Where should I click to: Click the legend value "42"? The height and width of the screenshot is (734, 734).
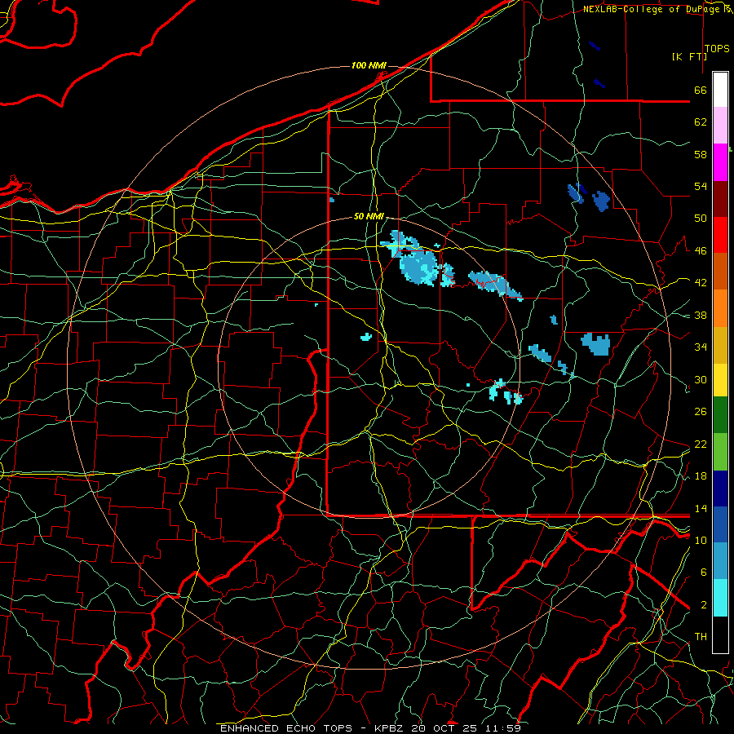(x=701, y=283)
